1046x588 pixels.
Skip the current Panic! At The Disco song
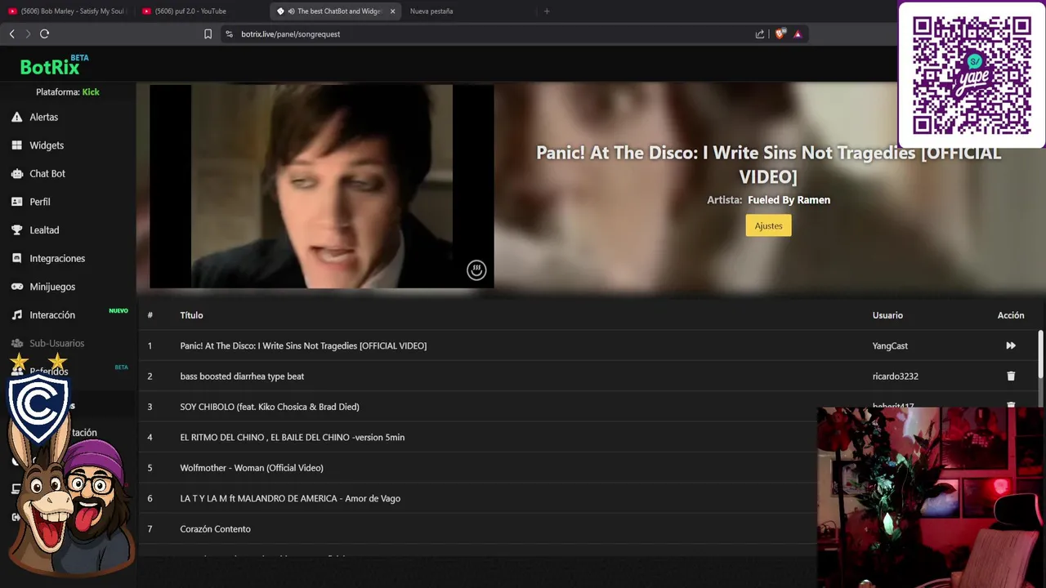click(1011, 345)
